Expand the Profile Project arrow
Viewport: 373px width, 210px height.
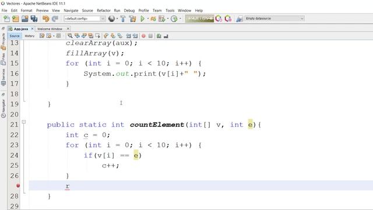(180, 19)
